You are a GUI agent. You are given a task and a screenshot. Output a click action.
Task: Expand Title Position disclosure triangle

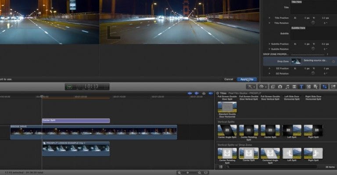[269, 18]
